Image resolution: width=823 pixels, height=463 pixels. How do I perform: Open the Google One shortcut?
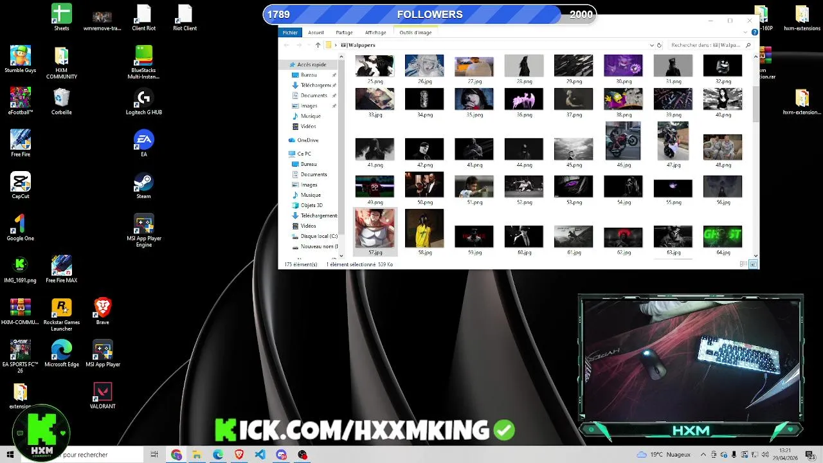[x=21, y=227]
